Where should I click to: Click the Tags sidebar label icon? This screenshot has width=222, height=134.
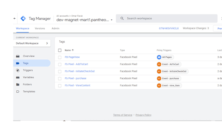(18, 63)
